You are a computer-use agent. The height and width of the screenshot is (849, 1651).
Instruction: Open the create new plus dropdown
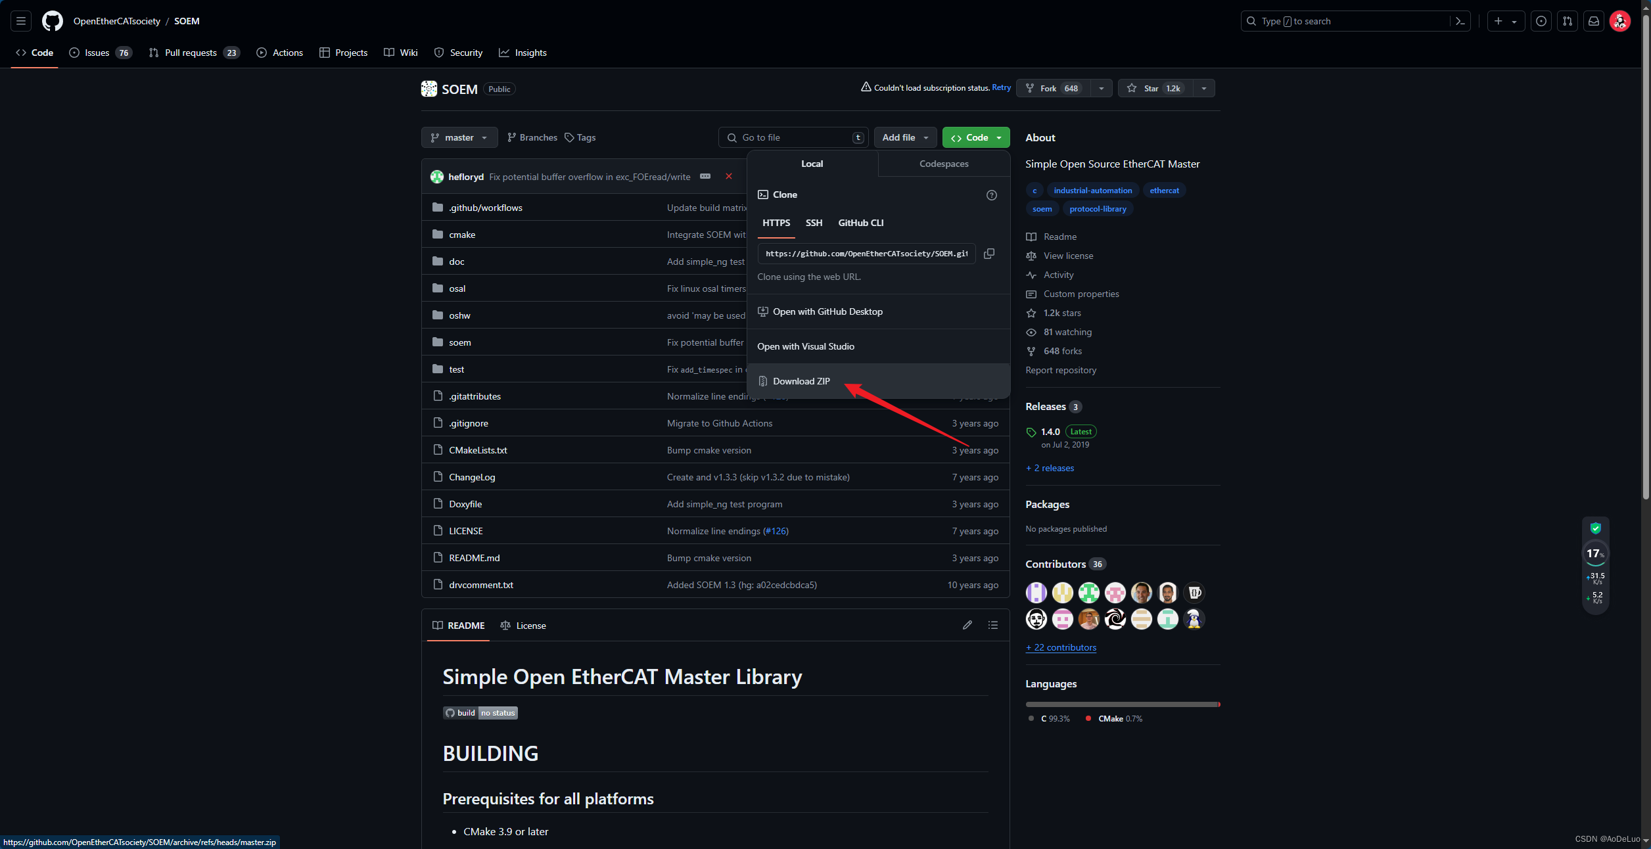point(1506,21)
